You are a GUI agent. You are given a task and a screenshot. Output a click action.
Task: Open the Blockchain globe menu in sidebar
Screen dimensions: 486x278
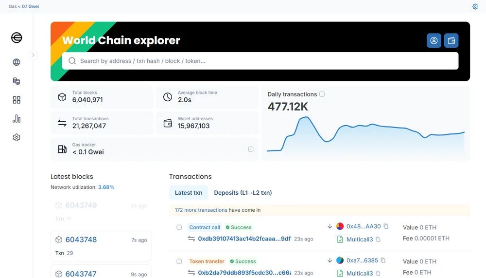17,62
